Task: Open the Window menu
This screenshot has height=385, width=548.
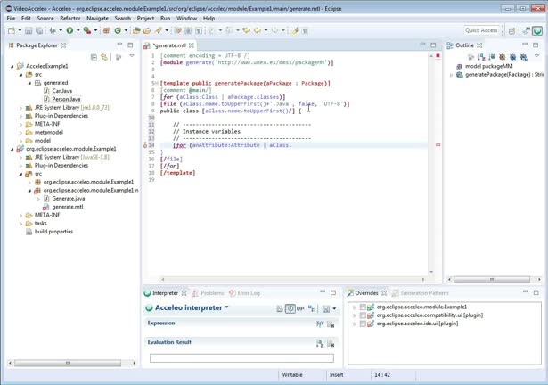Action: coord(186,18)
